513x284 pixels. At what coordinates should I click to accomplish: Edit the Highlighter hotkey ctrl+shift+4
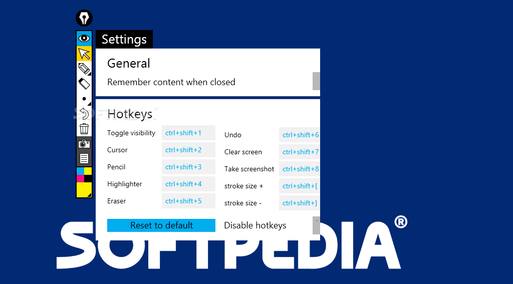(x=188, y=184)
